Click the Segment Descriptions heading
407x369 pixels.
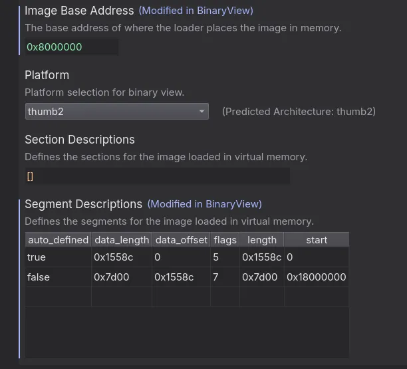[83, 204]
